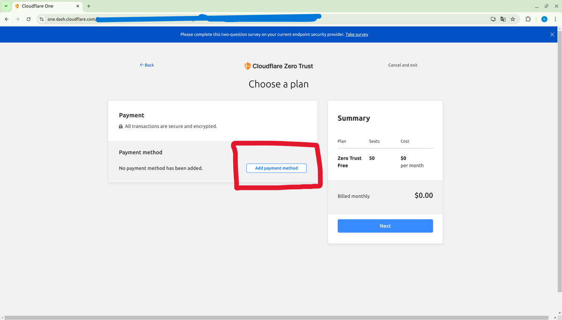Screen dimensions: 562x320
Task: Click the 'Seats' column header
Action: tap(374, 141)
